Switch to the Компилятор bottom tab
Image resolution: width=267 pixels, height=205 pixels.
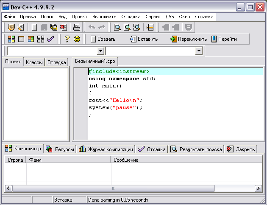(23, 149)
